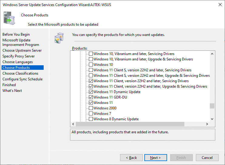Click the scroll up arrow of product list
Screen dimensions: 225x165
coord(212,54)
